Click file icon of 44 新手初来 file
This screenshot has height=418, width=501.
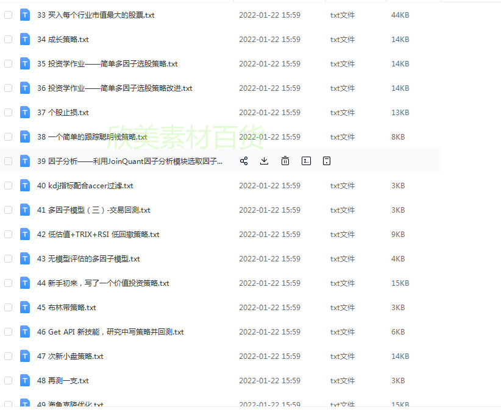pos(25,283)
